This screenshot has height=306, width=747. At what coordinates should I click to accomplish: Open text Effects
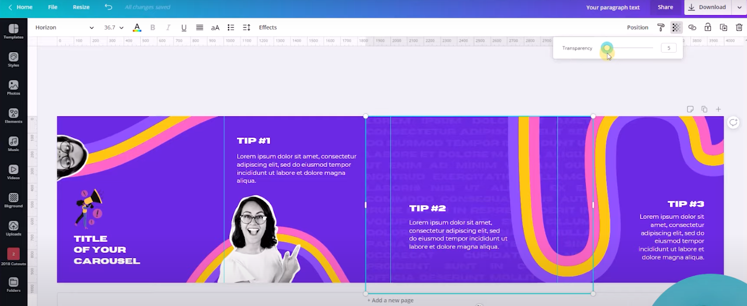(x=268, y=28)
